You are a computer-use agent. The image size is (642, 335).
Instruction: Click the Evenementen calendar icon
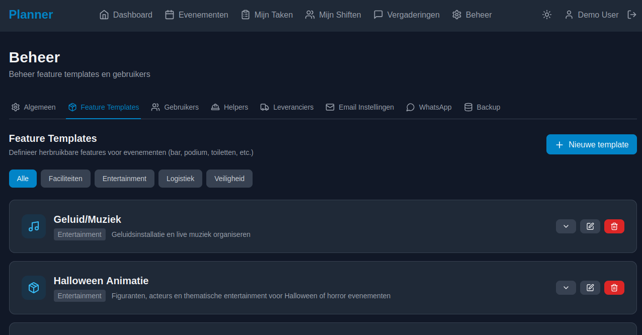pyautogui.click(x=170, y=15)
